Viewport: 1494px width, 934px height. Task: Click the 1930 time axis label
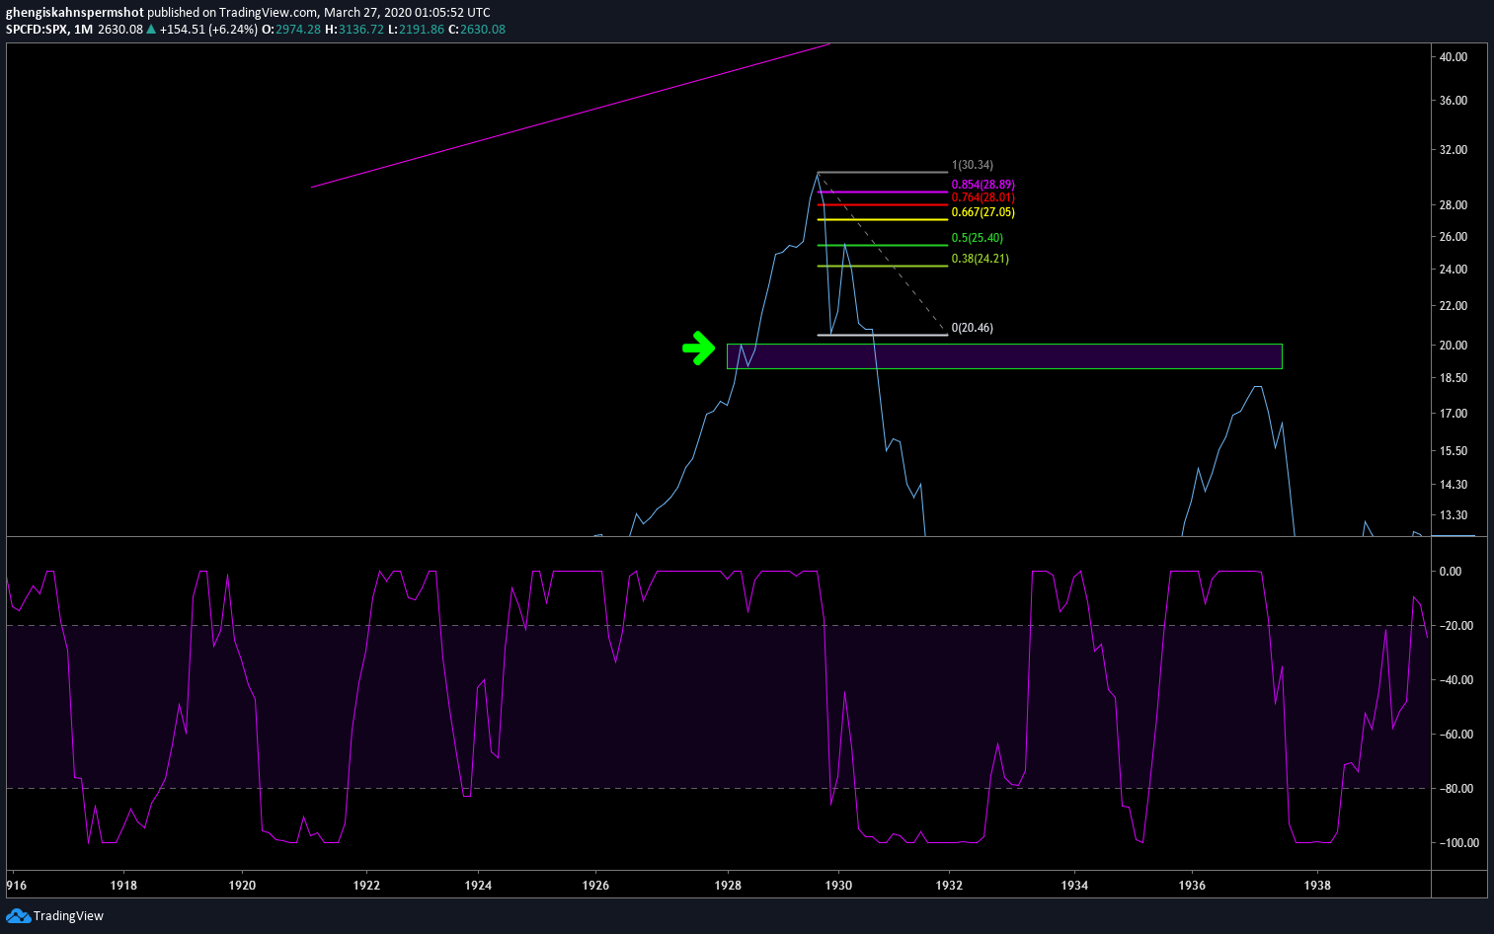tap(838, 886)
